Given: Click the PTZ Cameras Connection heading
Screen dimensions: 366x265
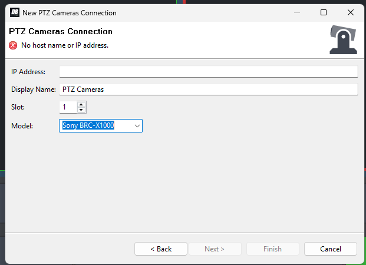Looking at the screenshot, I should point(61,31).
